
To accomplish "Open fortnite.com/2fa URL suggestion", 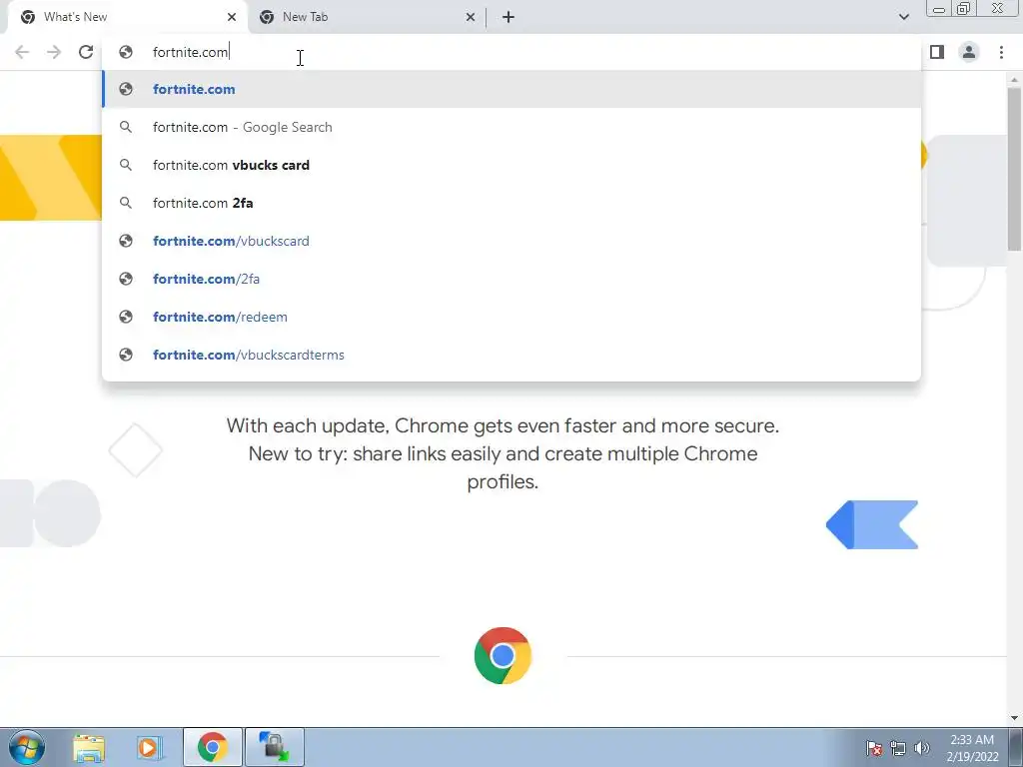I will (x=511, y=279).
